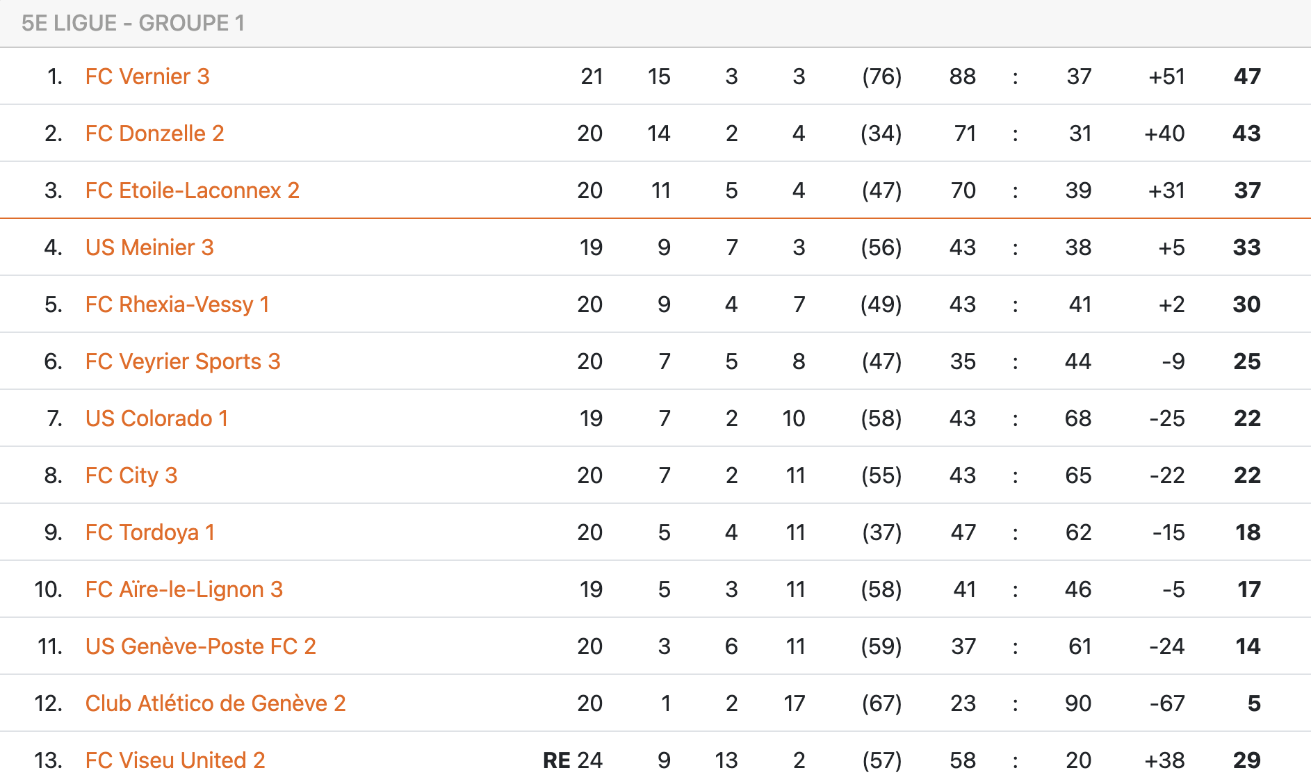The image size is (1311, 784).
Task: Click the +40 goal difference for Donzelle
Action: pos(1164,133)
